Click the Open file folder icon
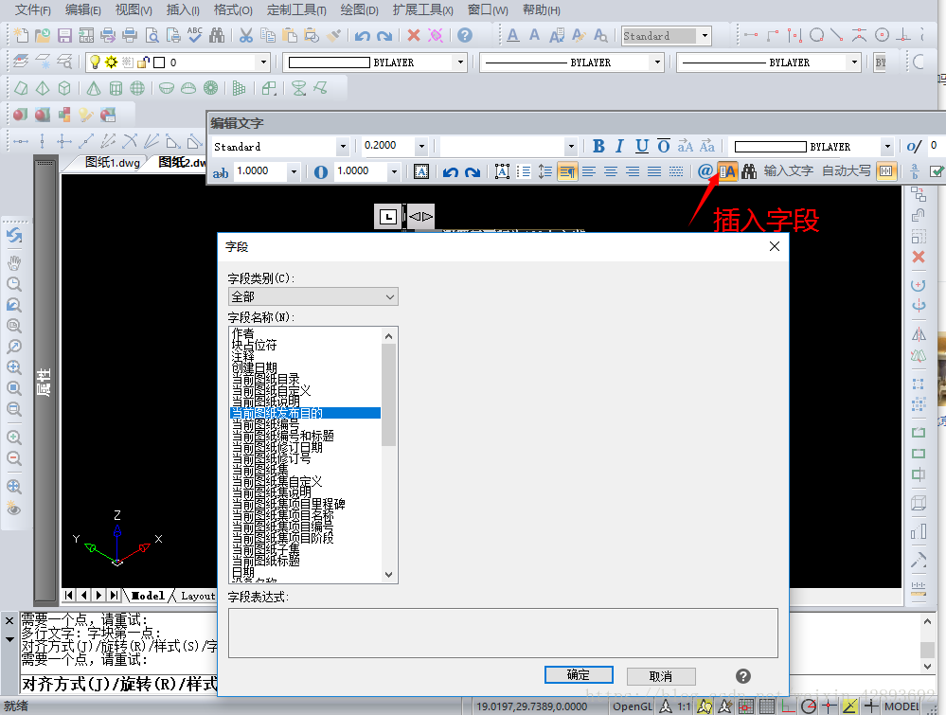 pyautogui.click(x=43, y=36)
